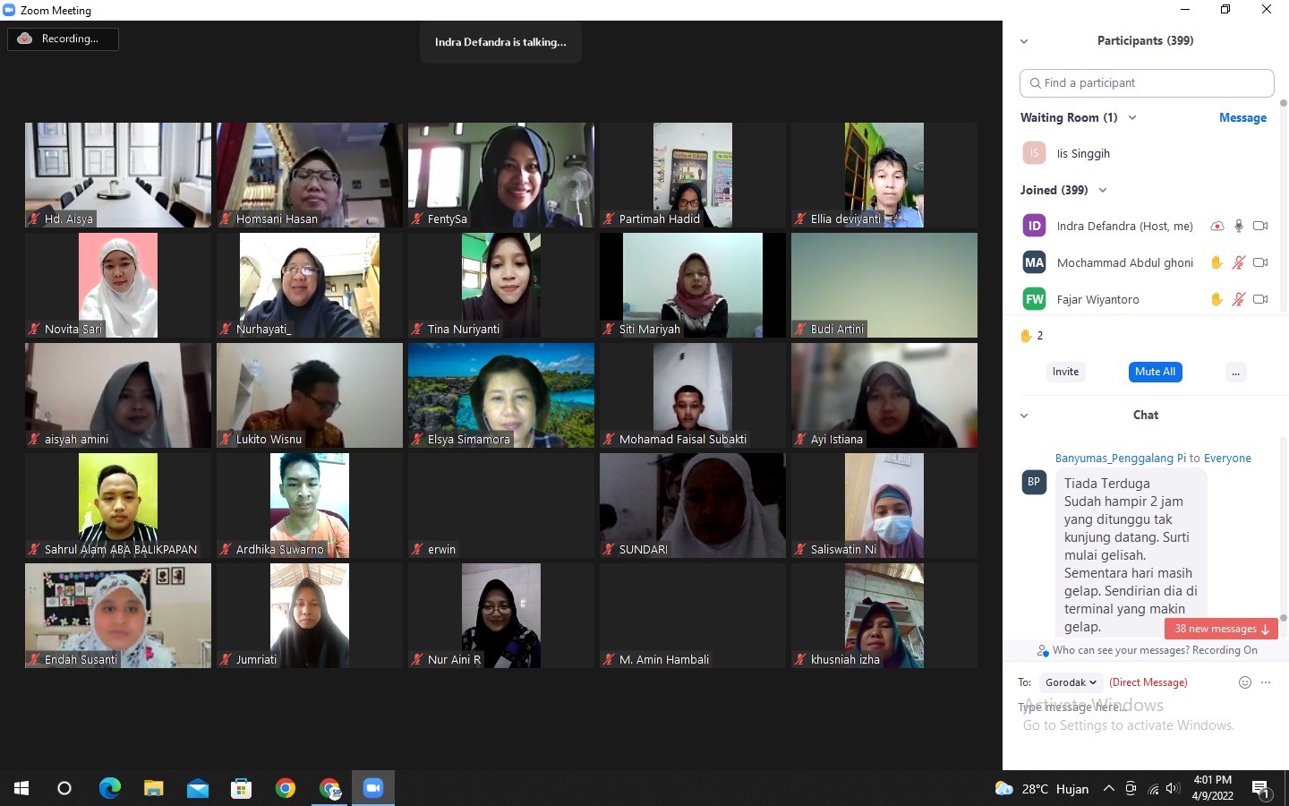1289x806 pixels.
Task: Open the chat more options ellipsis
Action: coord(1266,682)
